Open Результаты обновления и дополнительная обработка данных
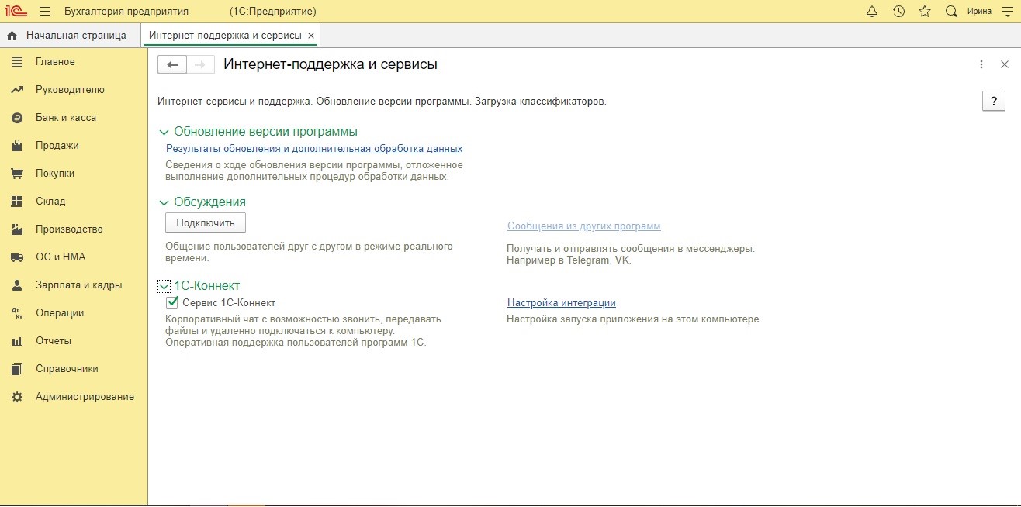Viewport: 1021px width, 507px height. (314, 148)
